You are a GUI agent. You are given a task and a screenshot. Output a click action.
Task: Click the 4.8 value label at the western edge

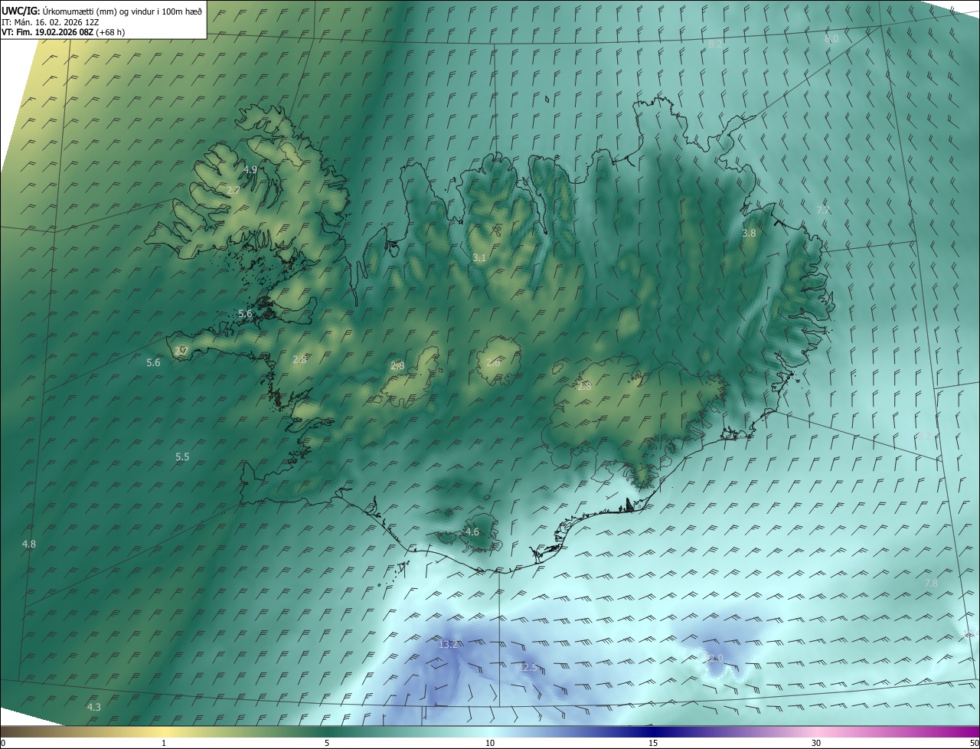click(29, 544)
